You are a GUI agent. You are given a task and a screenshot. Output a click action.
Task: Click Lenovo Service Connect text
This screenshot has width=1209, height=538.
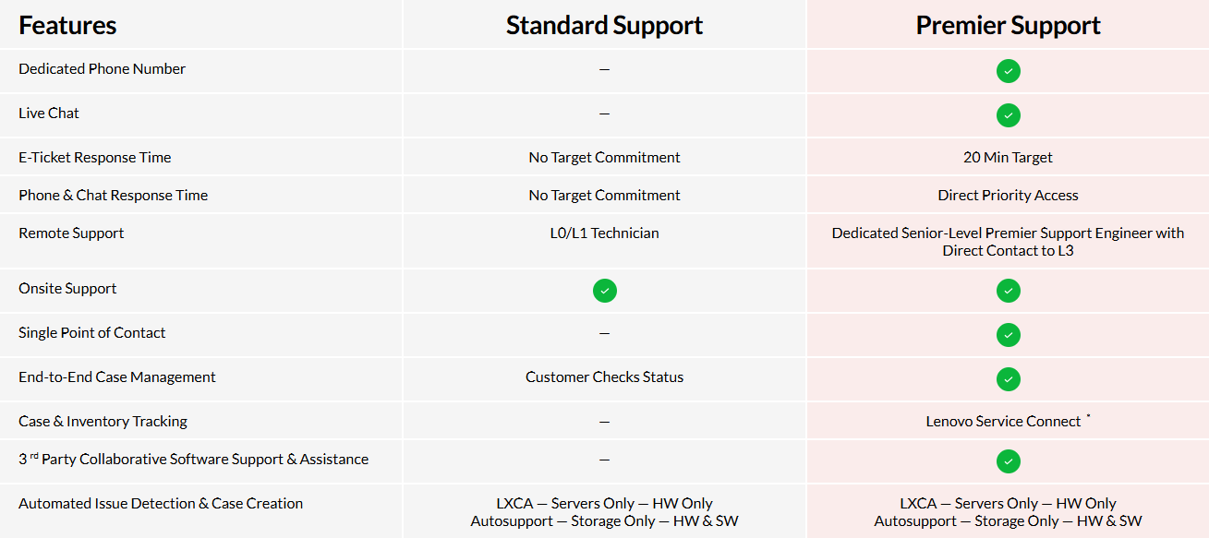1003,422
